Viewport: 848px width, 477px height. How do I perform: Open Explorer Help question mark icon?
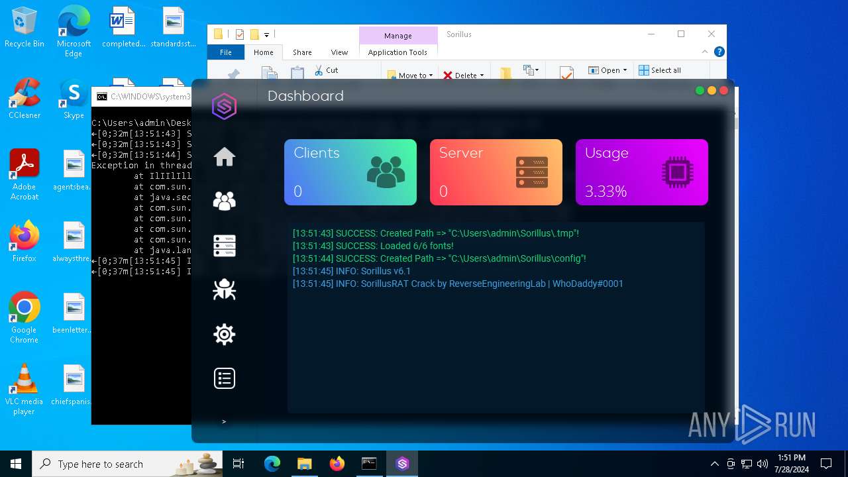pos(719,52)
